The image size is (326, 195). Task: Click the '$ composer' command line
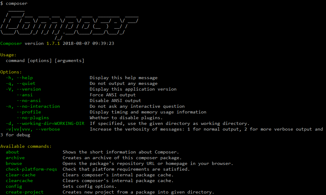(14, 4)
